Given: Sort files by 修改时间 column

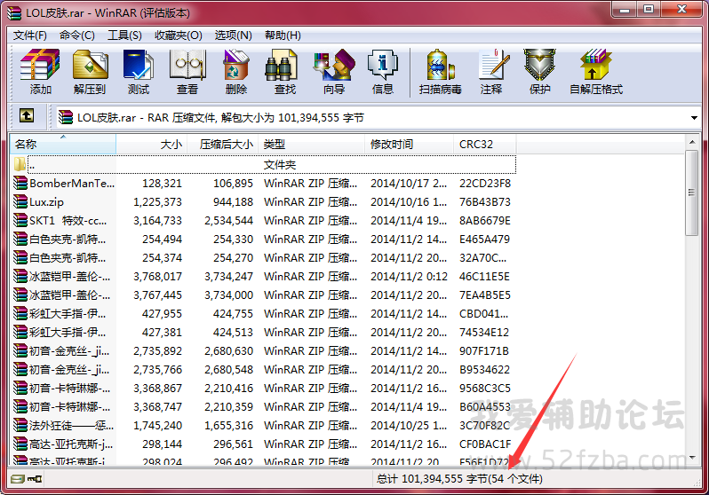Looking at the screenshot, I should (x=409, y=144).
